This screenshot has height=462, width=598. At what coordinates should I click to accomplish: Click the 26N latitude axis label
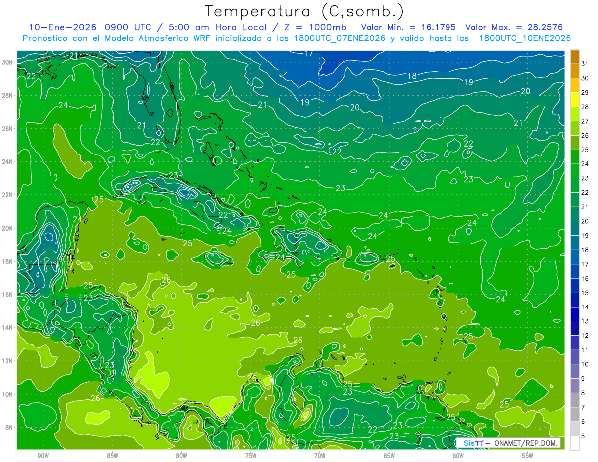tap(8, 129)
